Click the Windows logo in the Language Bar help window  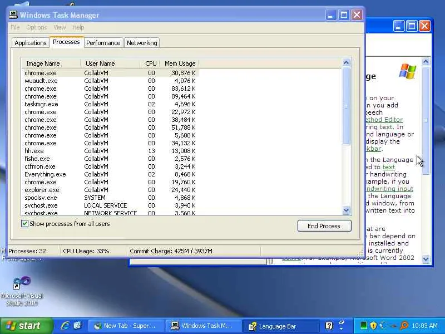(407, 71)
